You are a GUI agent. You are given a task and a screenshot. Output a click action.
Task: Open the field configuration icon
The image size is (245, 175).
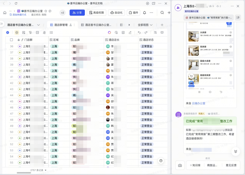pyautogui.click(x=24, y=33)
